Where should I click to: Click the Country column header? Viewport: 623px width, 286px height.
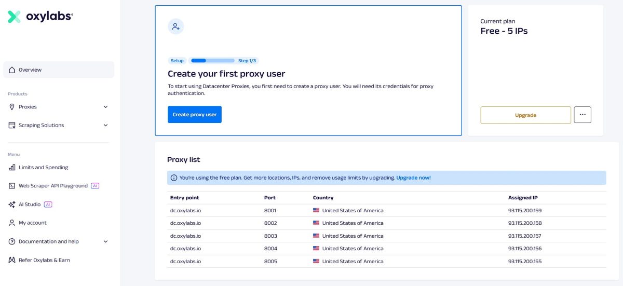323,198
